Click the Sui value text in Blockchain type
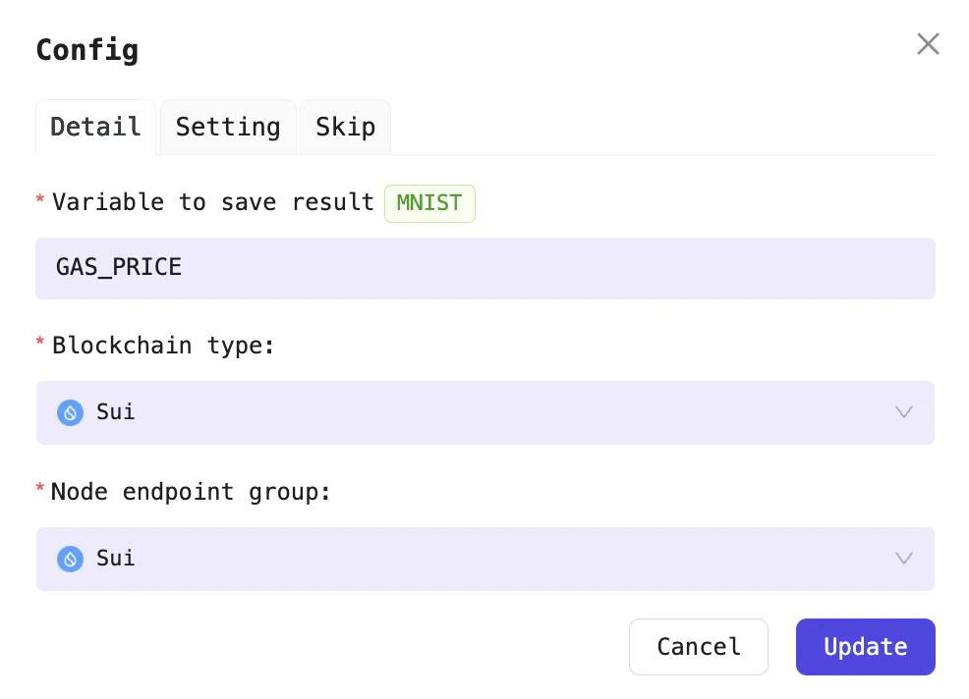This screenshot has width=969, height=699. coord(116,412)
